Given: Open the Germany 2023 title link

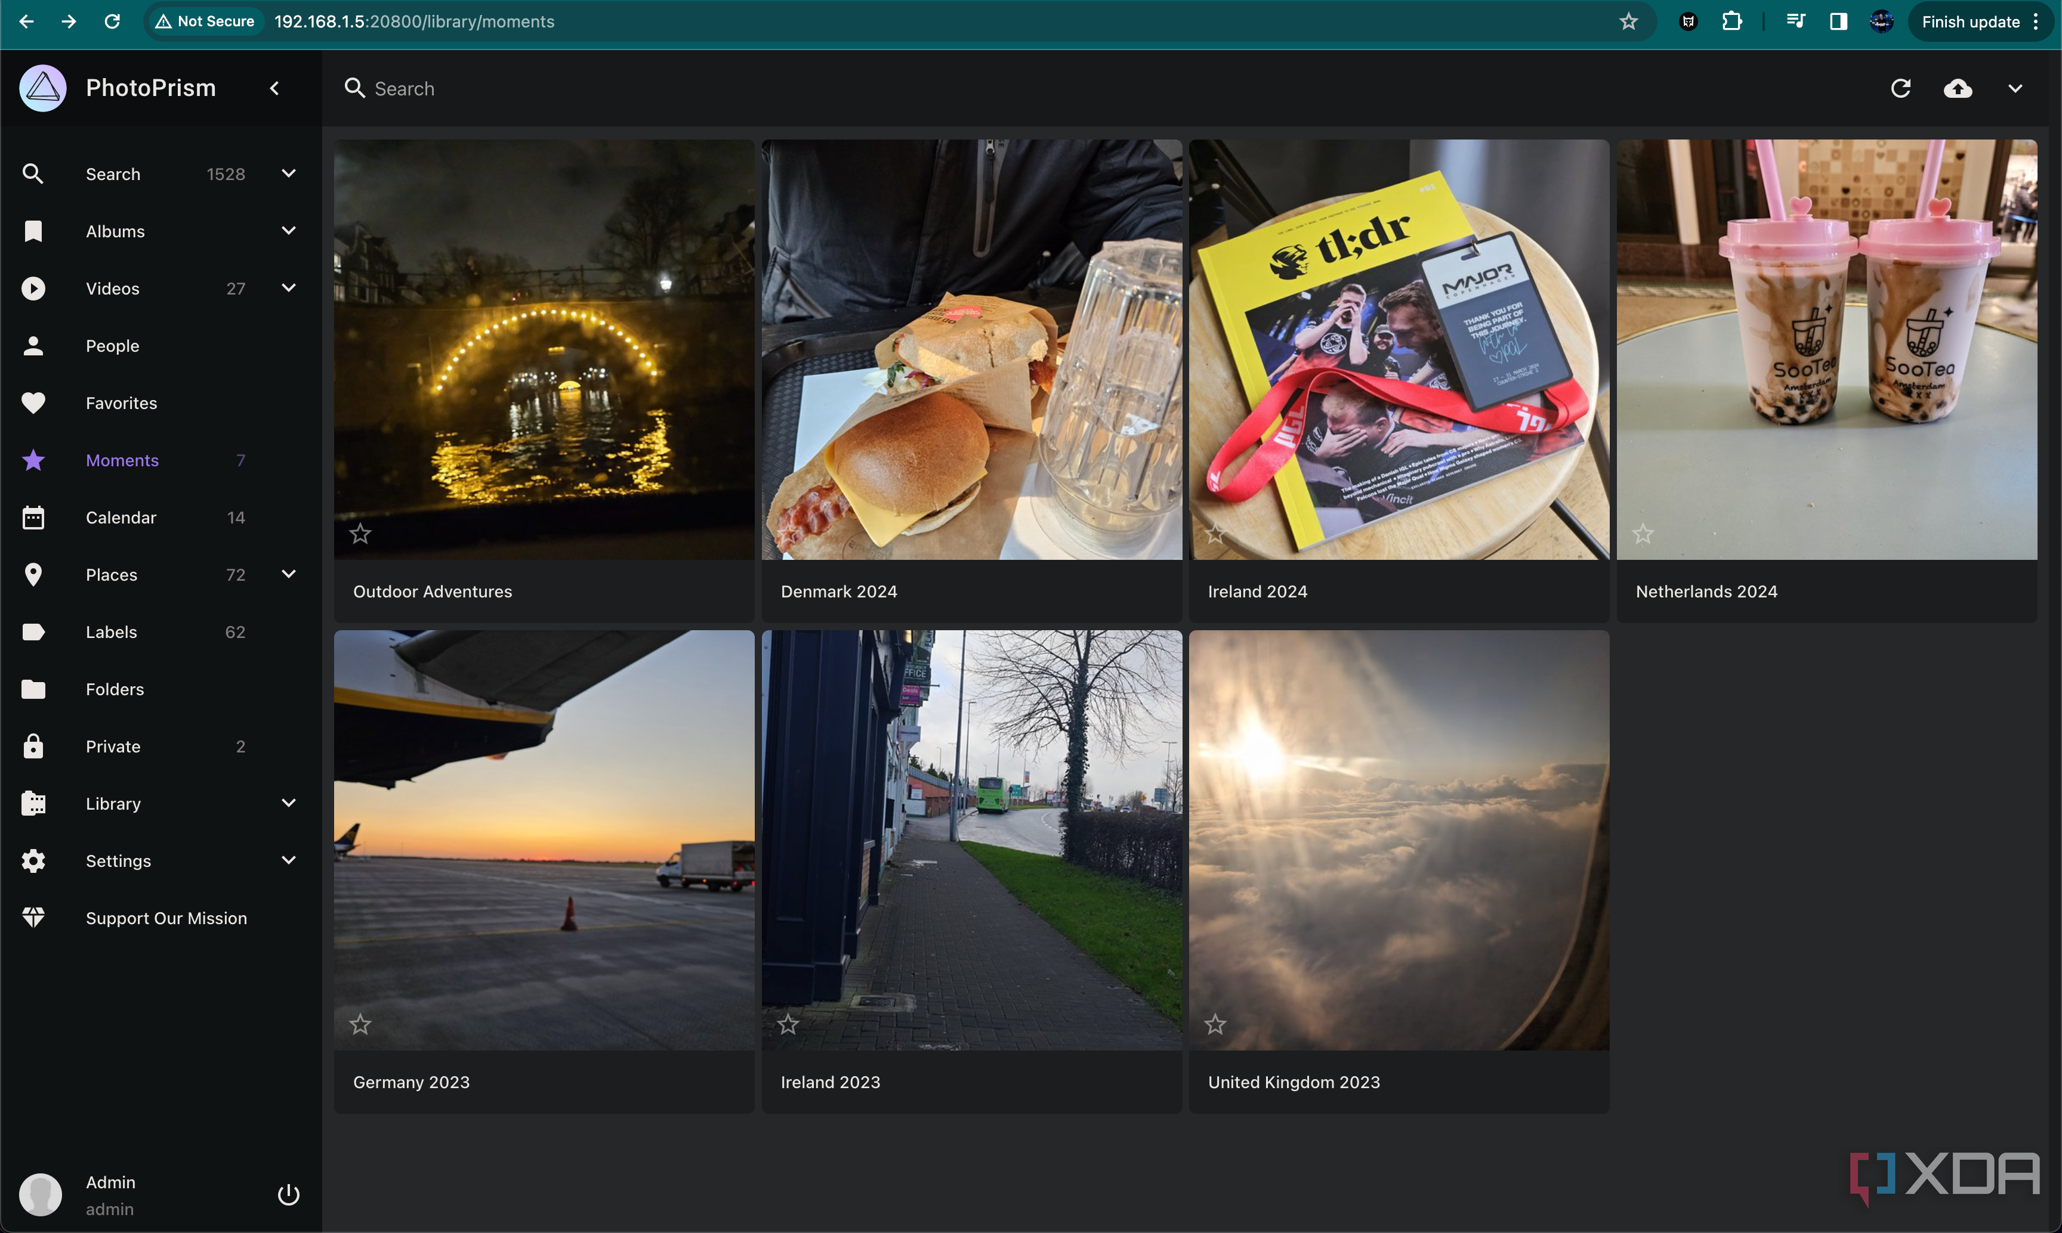Looking at the screenshot, I should click(x=412, y=1083).
